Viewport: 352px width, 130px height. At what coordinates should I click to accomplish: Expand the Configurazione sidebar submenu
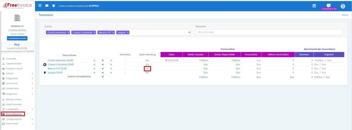coord(33,119)
